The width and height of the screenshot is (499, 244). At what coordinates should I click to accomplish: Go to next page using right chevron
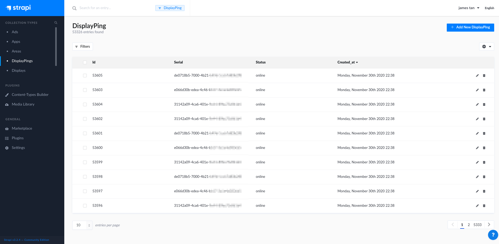pyautogui.click(x=489, y=225)
